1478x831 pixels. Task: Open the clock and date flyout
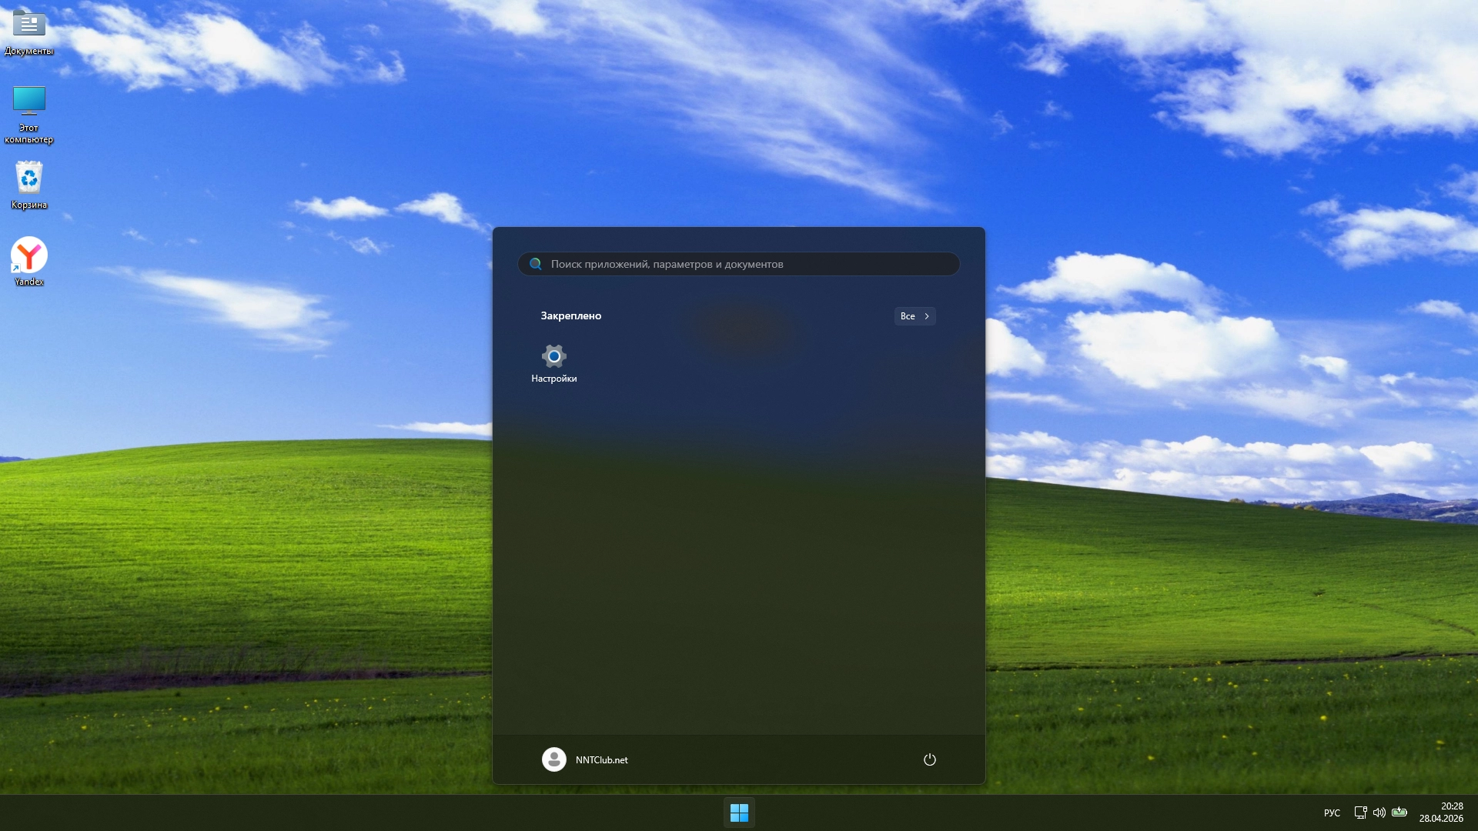tap(1441, 813)
